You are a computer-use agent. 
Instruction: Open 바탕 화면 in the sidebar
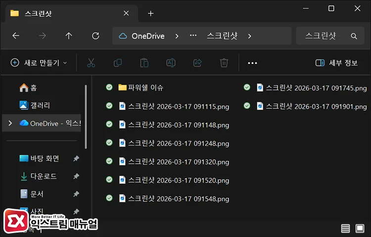39,158
